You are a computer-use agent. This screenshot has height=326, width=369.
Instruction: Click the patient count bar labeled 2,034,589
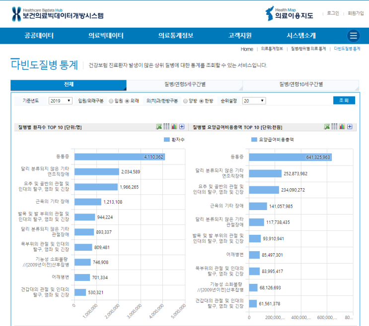[x=97, y=172]
